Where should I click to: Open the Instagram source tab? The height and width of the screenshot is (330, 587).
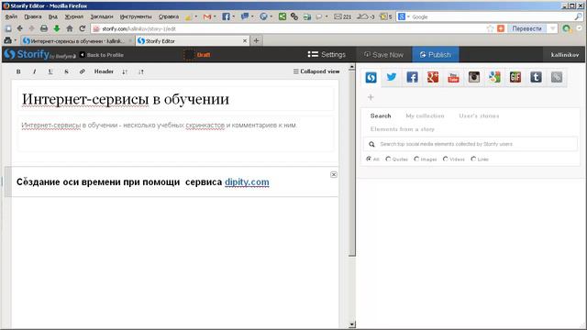click(x=474, y=77)
